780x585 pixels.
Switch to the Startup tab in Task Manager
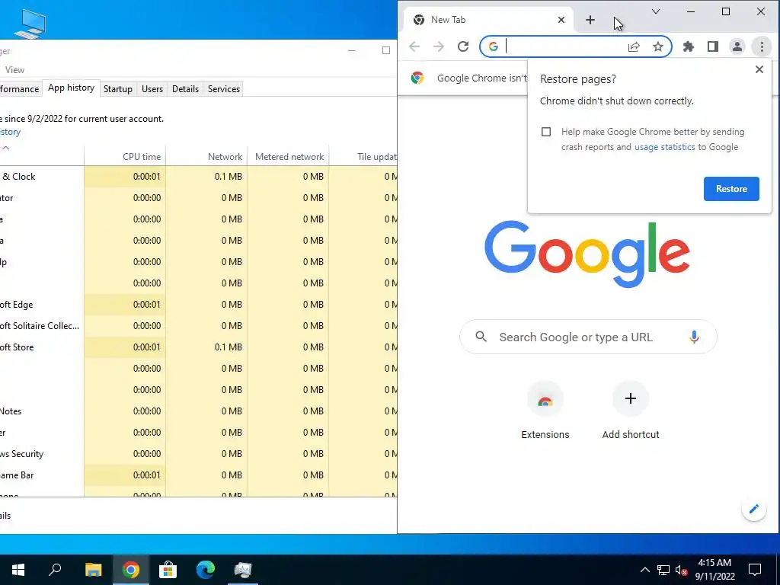click(118, 89)
